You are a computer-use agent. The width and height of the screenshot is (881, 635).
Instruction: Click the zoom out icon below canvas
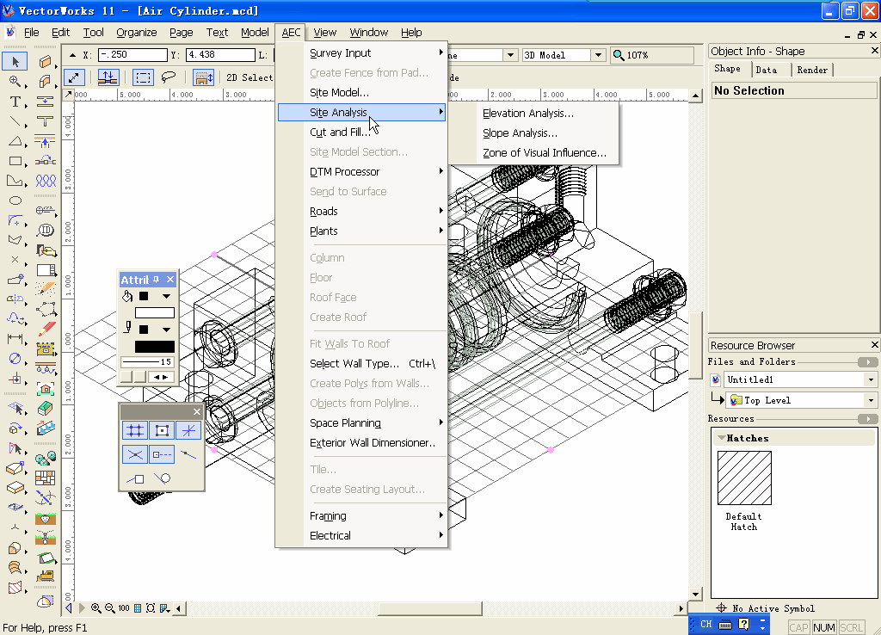tap(109, 608)
